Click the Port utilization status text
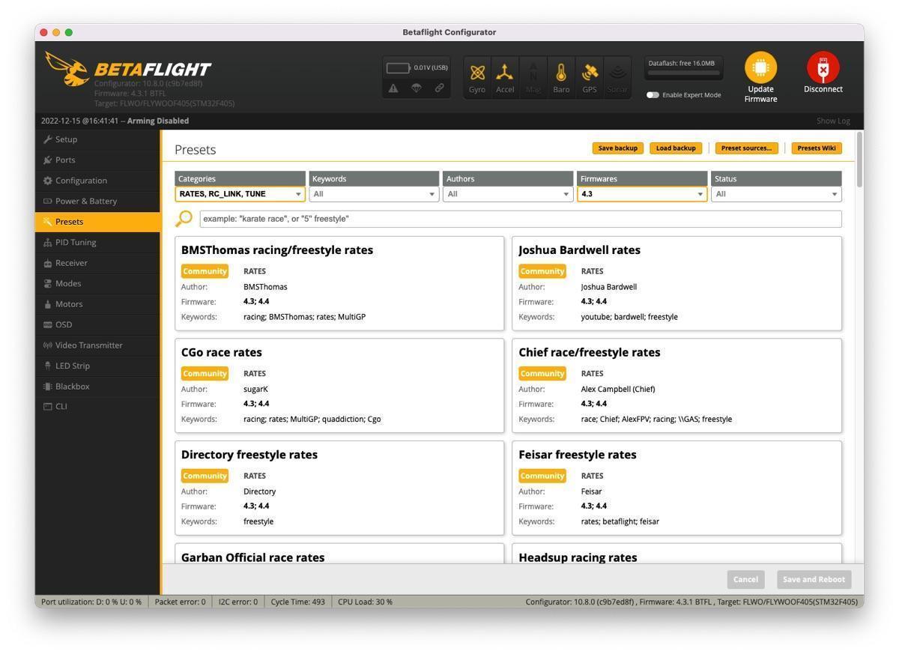Viewport: 899px width, 654px height. [x=91, y=602]
